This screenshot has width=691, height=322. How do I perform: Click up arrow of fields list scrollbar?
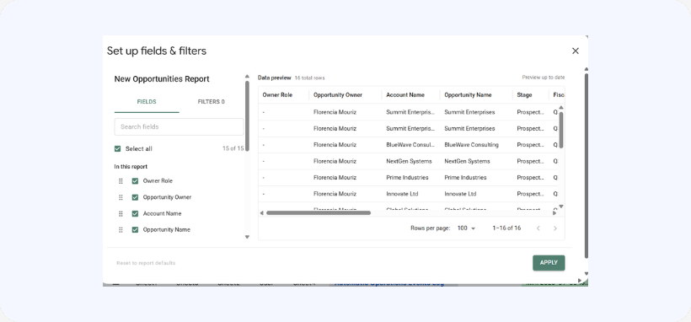(x=247, y=77)
